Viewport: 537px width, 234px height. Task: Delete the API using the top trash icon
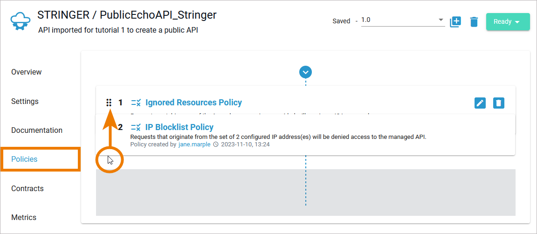[474, 22]
